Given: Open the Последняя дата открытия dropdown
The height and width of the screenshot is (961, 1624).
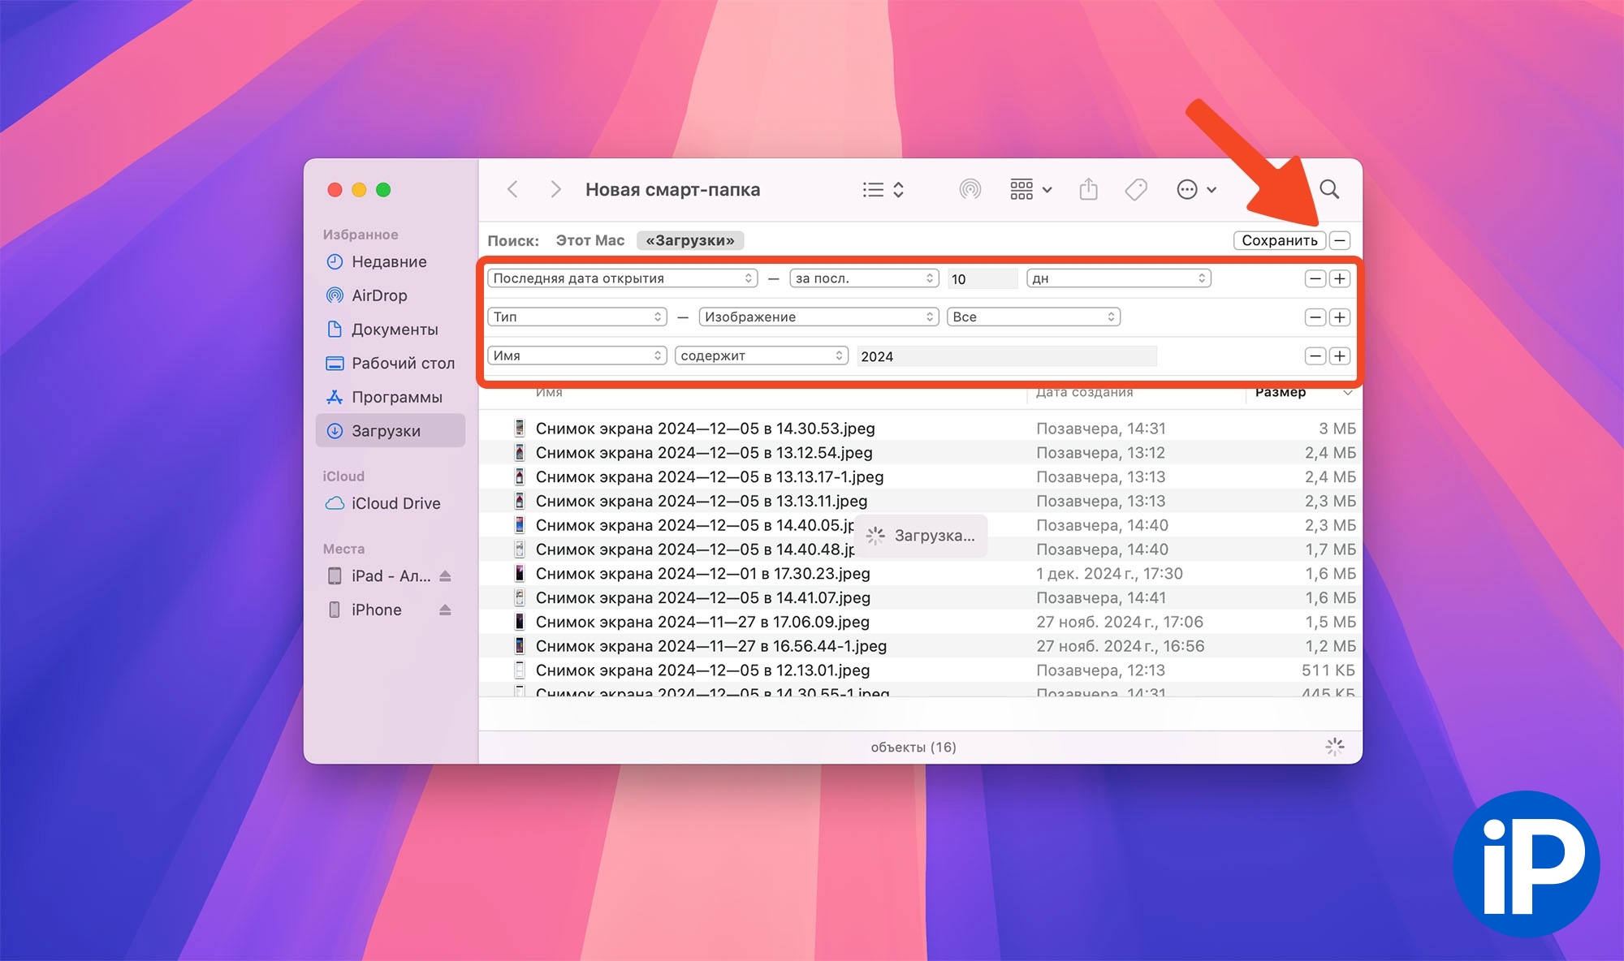Looking at the screenshot, I should point(622,278).
